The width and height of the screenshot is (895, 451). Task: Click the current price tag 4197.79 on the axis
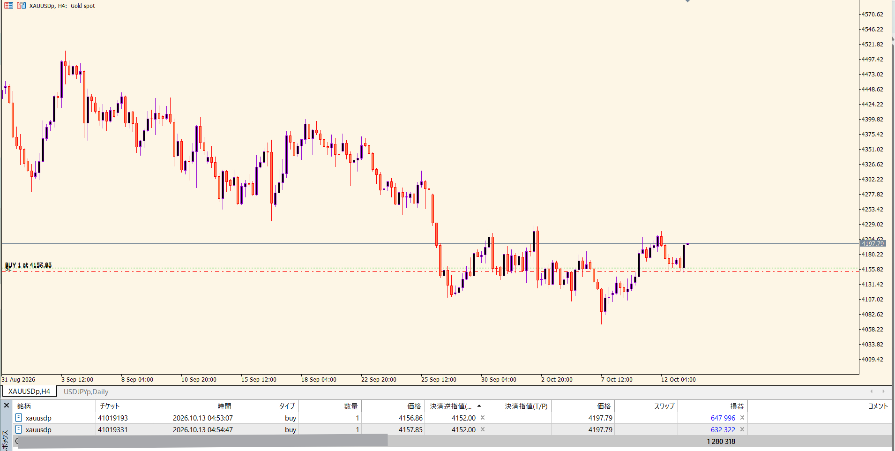pos(873,243)
